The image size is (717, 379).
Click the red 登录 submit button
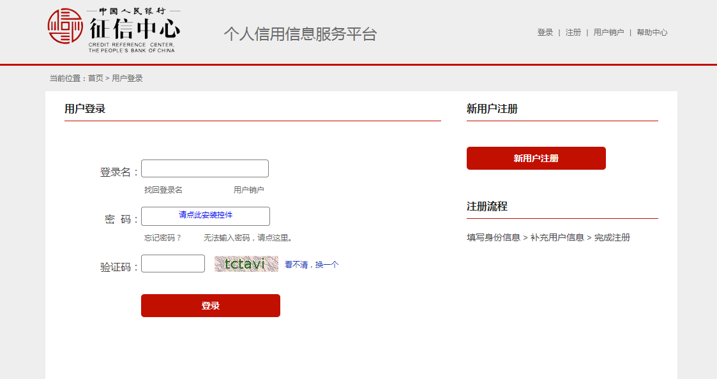pos(210,306)
